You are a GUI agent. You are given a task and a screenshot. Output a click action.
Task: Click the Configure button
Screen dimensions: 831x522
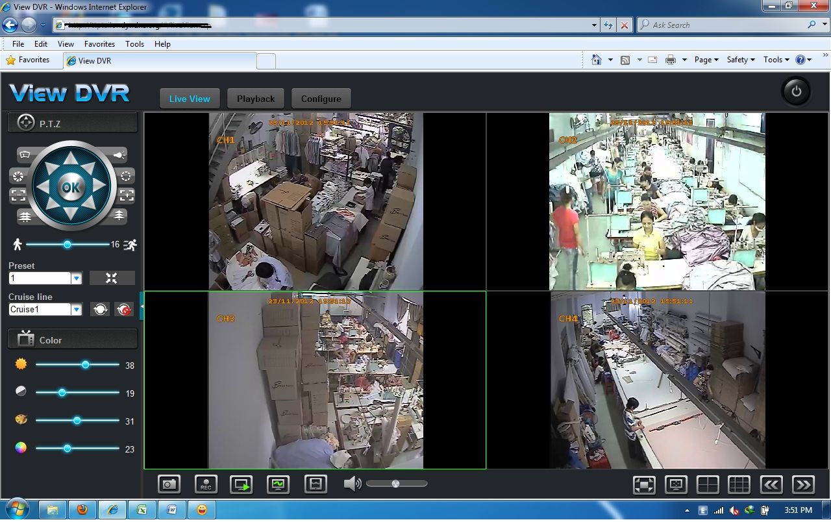(x=321, y=98)
